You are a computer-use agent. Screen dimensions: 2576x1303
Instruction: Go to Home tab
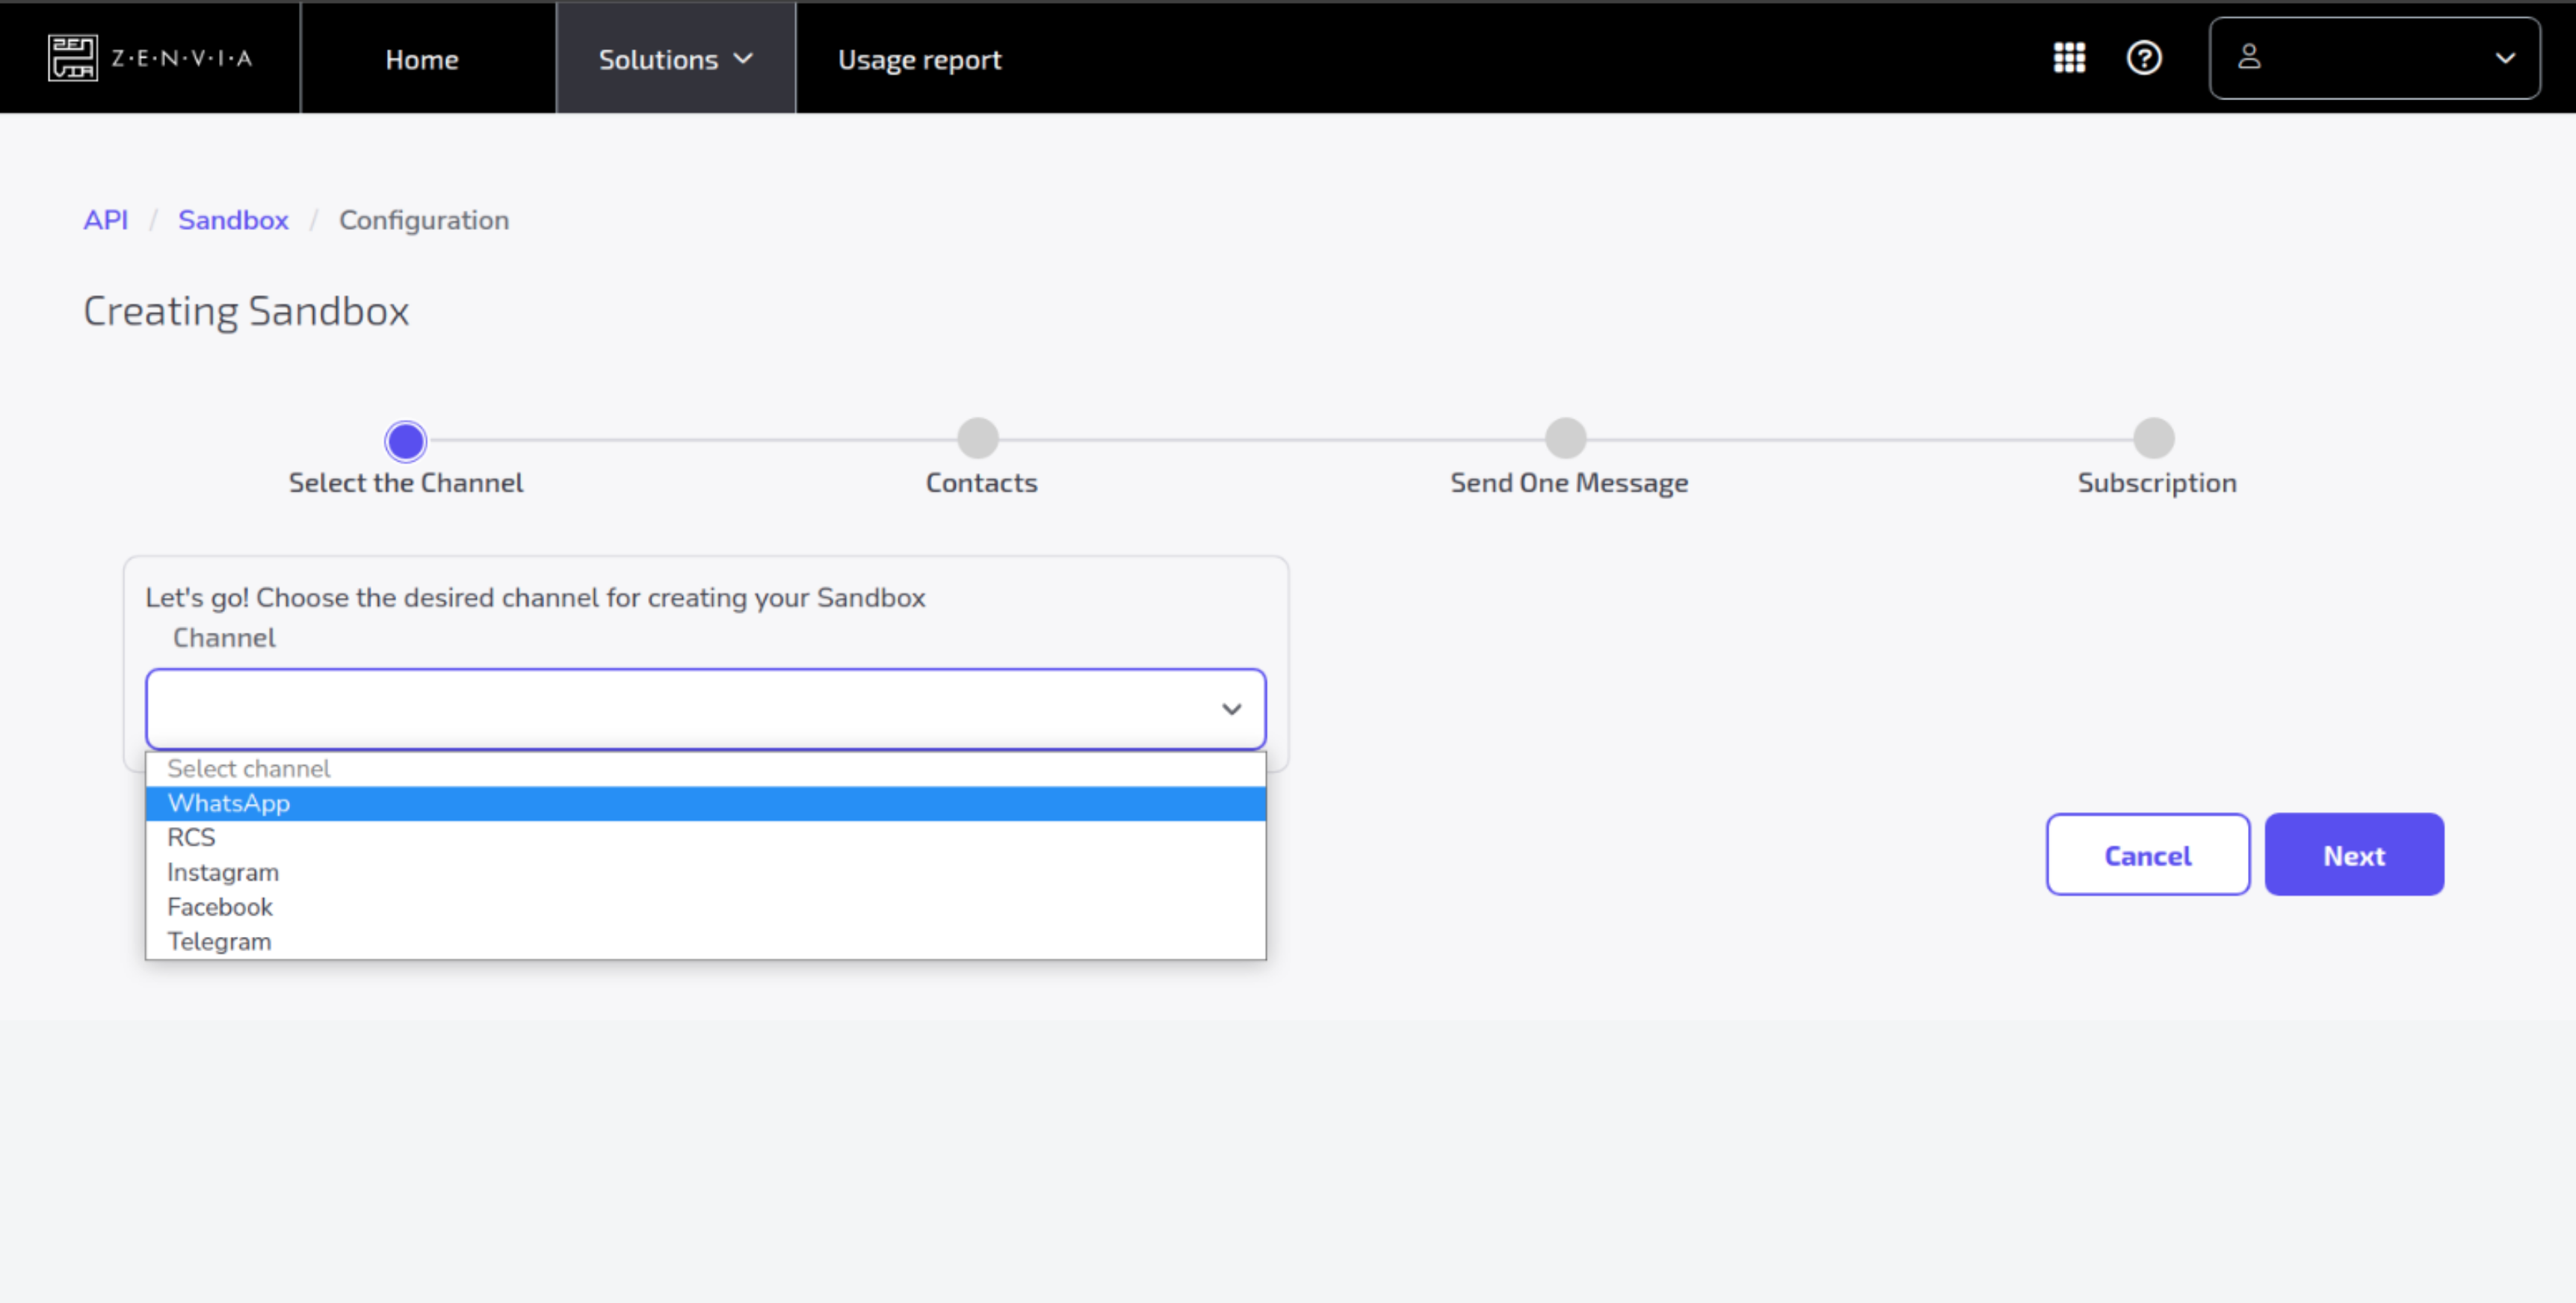tap(421, 59)
